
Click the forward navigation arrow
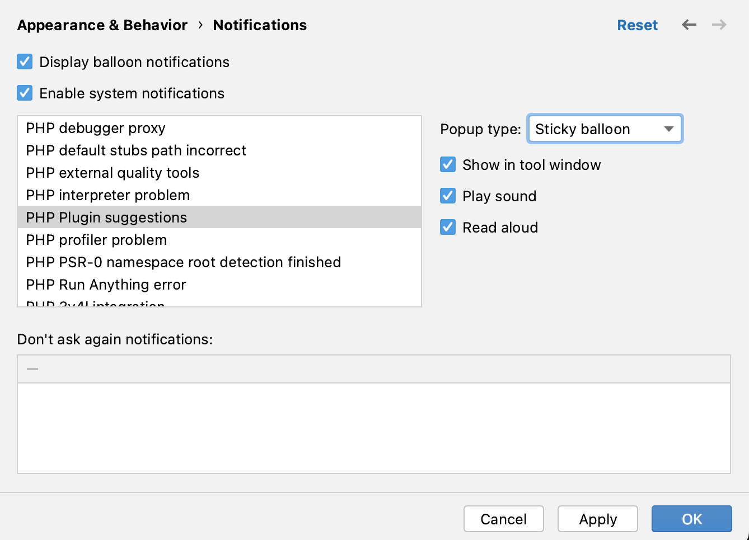719,25
